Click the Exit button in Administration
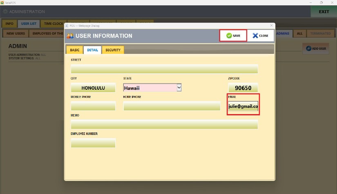 click(324, 11)
